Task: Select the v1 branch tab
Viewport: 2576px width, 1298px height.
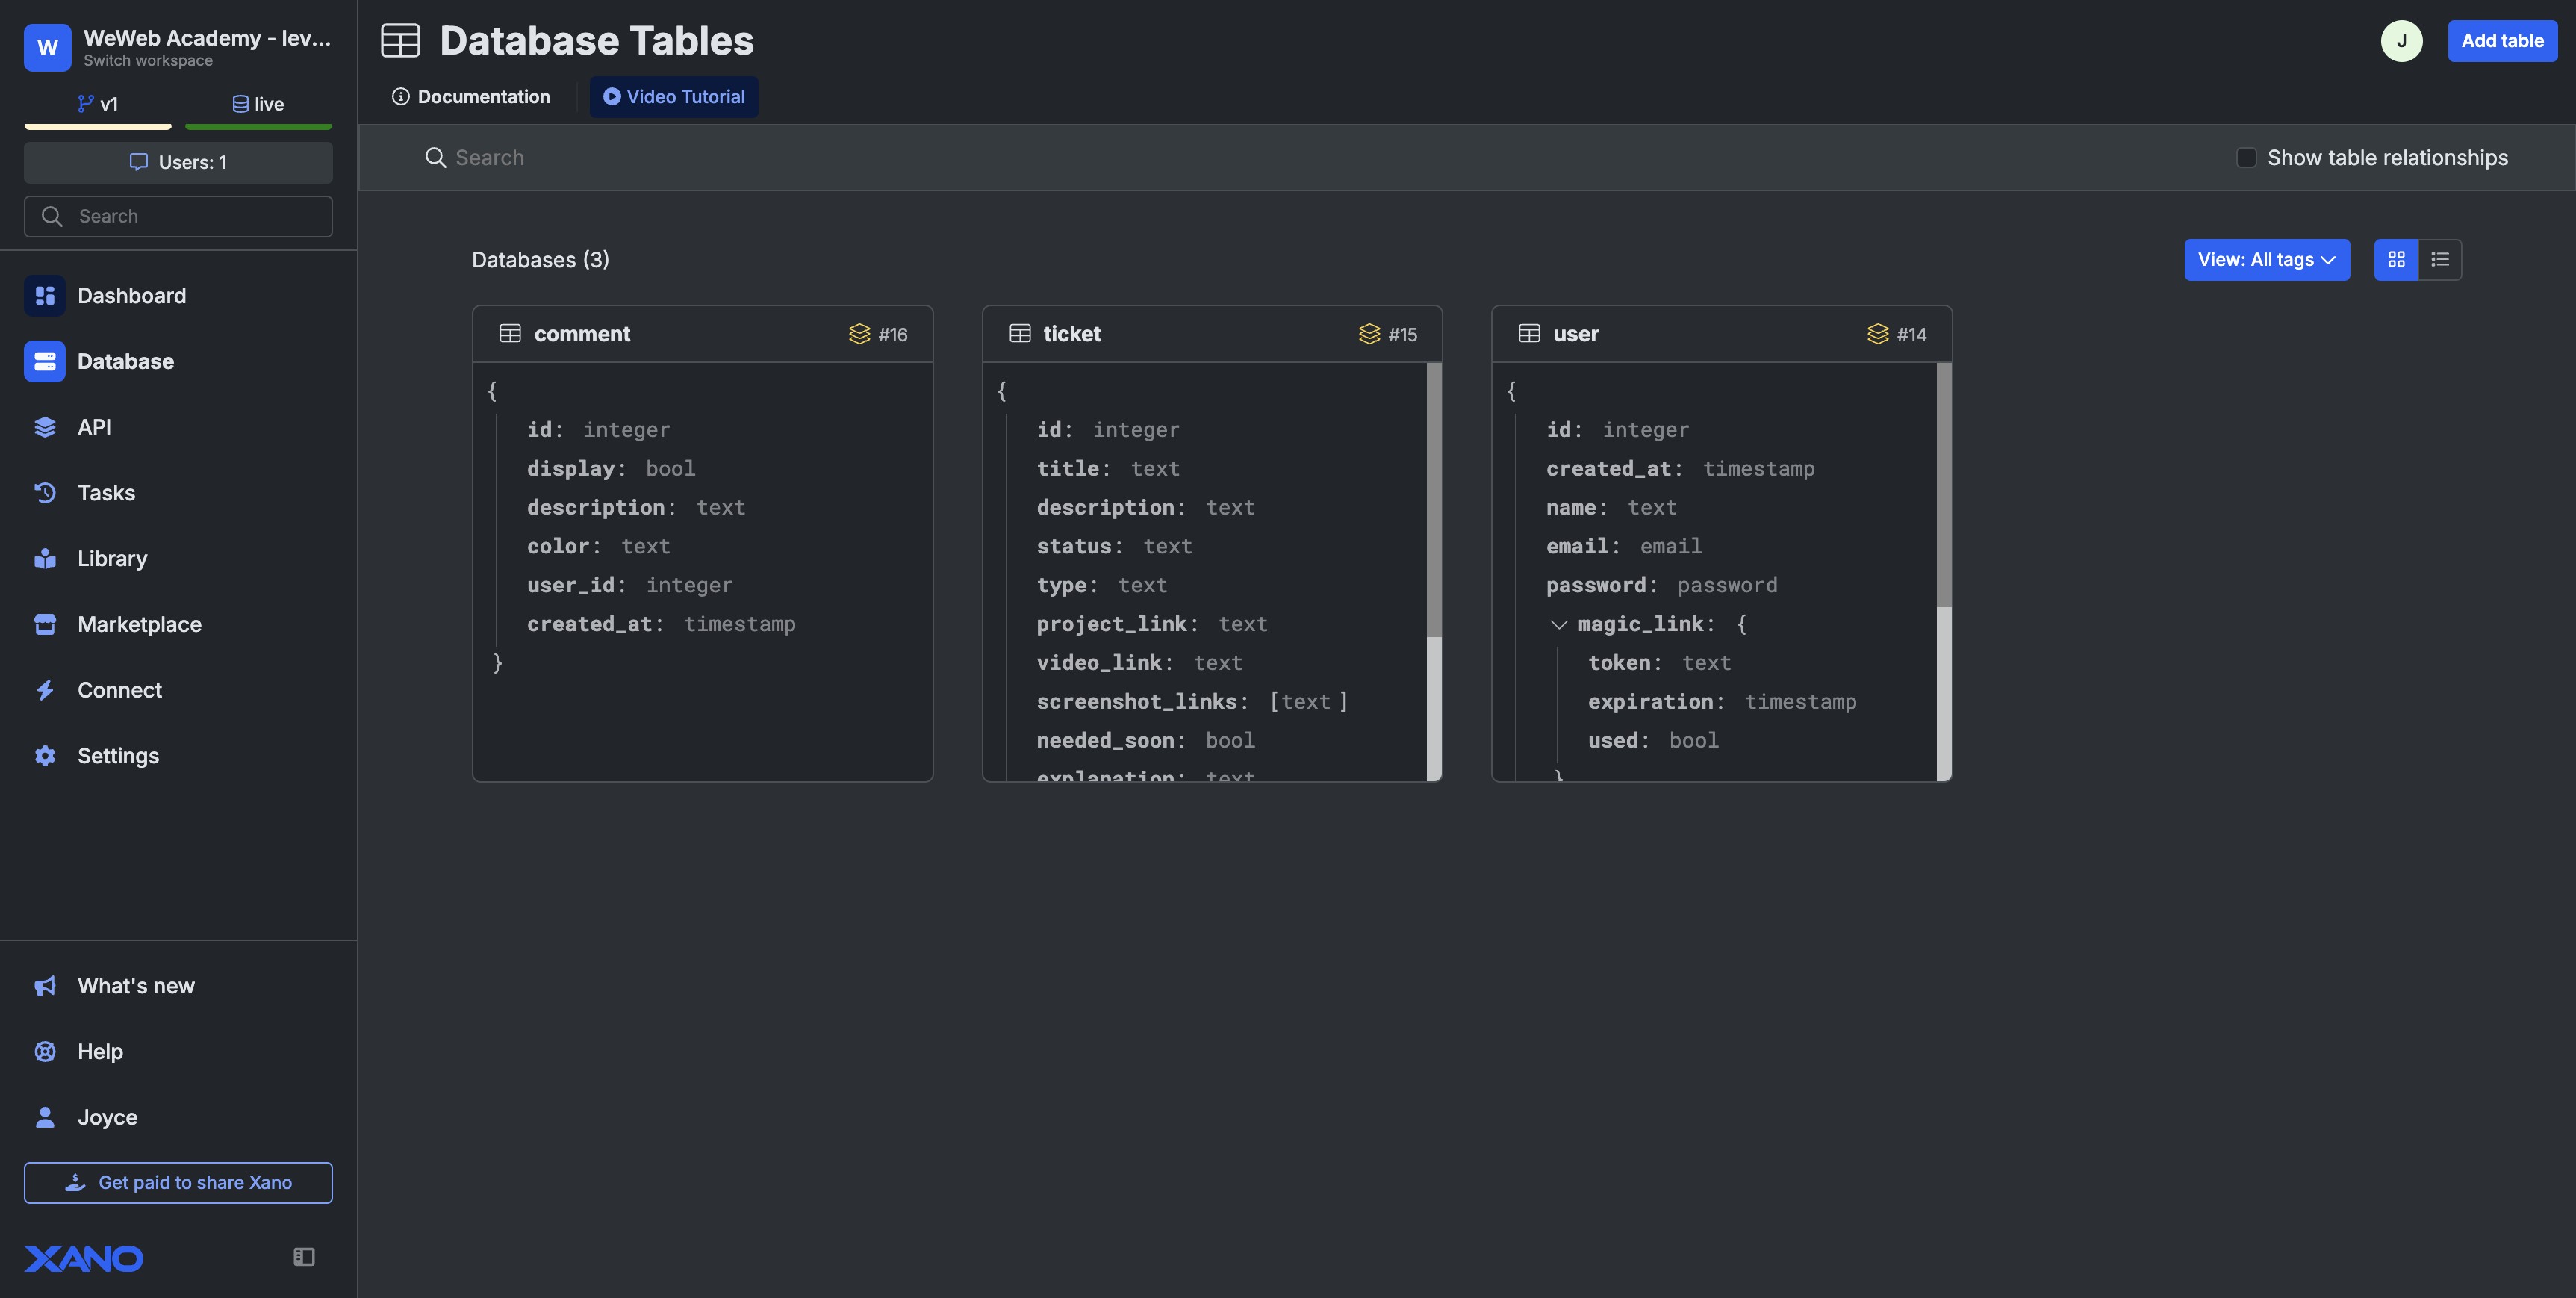Action: pyautogui.click(x=98, y=104)
